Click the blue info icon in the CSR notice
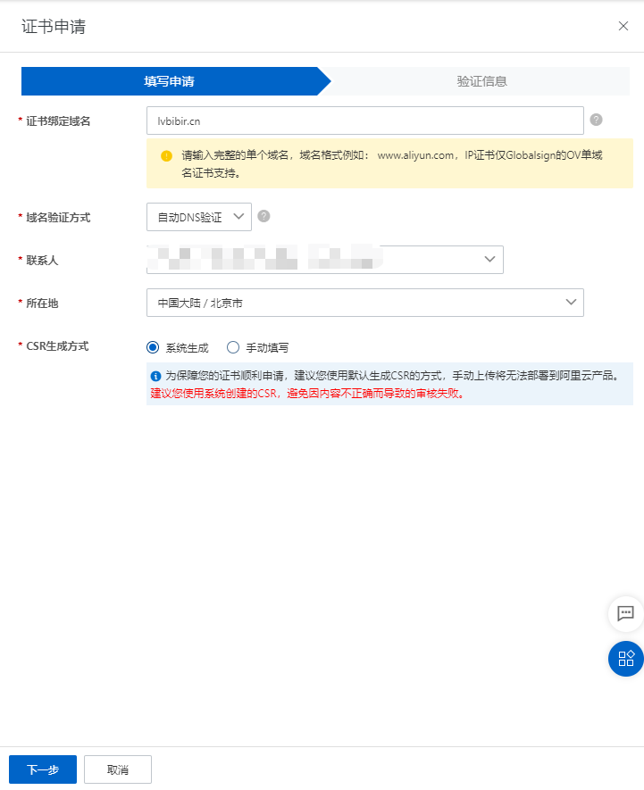The image size is (644, 790). click(x=155, y=377)
